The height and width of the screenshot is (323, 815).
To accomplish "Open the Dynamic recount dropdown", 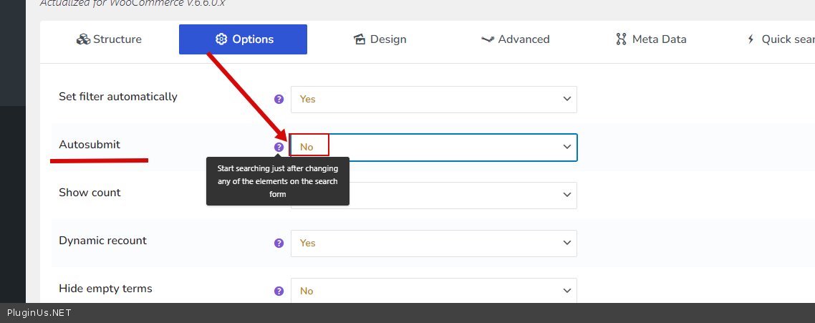I will [x=433, y=243].
